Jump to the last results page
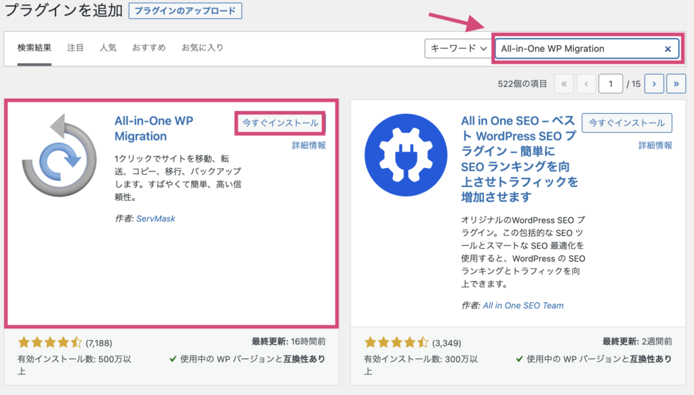The image size is (694, 395). click(x=676, y=83)
